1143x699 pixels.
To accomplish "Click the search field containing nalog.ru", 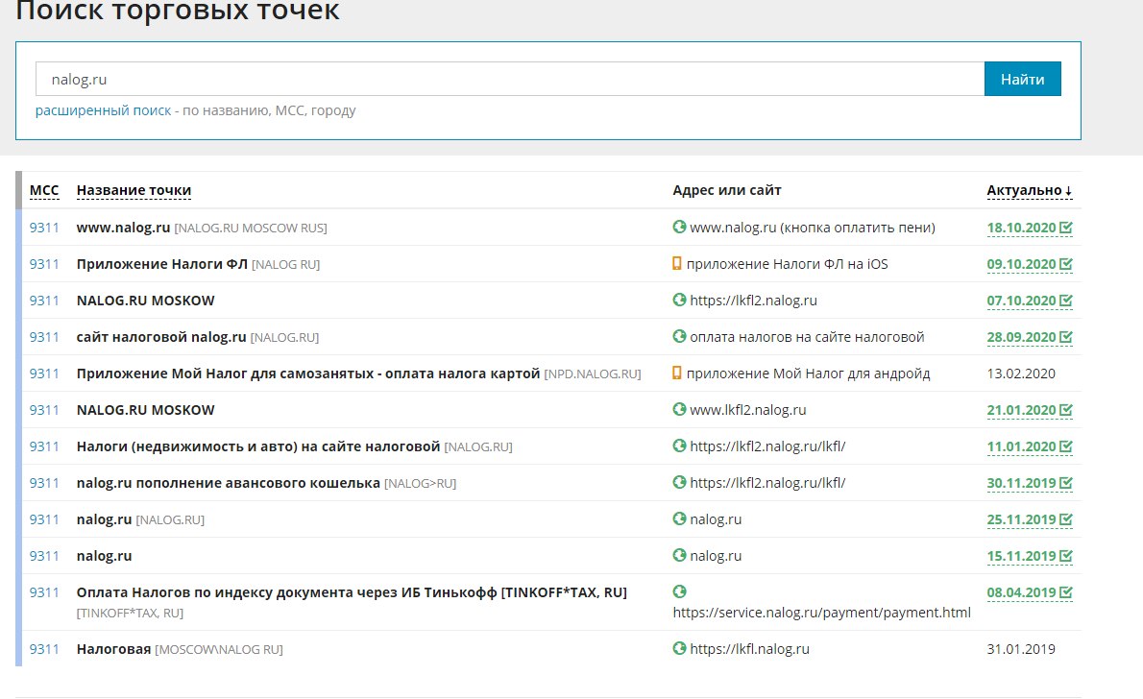I will (509, 79).
